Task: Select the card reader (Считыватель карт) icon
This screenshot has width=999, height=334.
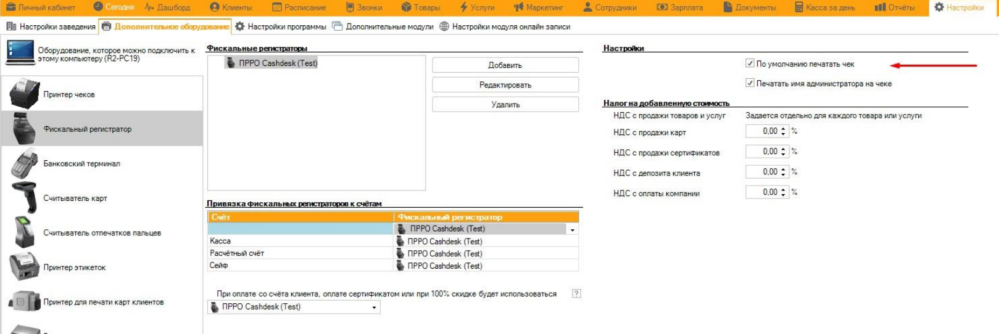Action: (25, 198)
